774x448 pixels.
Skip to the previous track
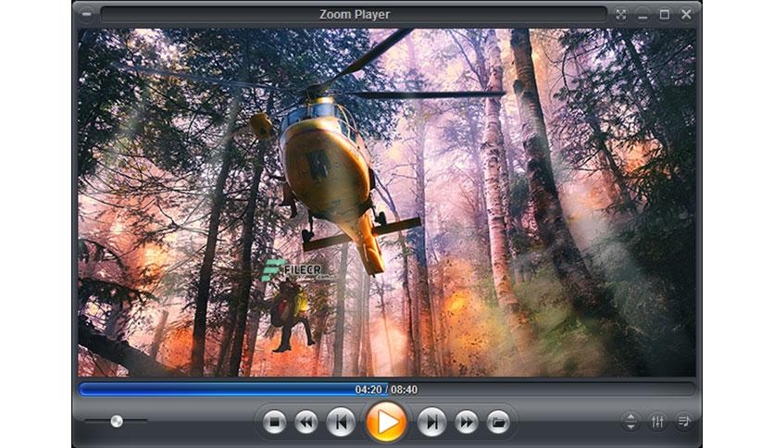pos(341,422)
